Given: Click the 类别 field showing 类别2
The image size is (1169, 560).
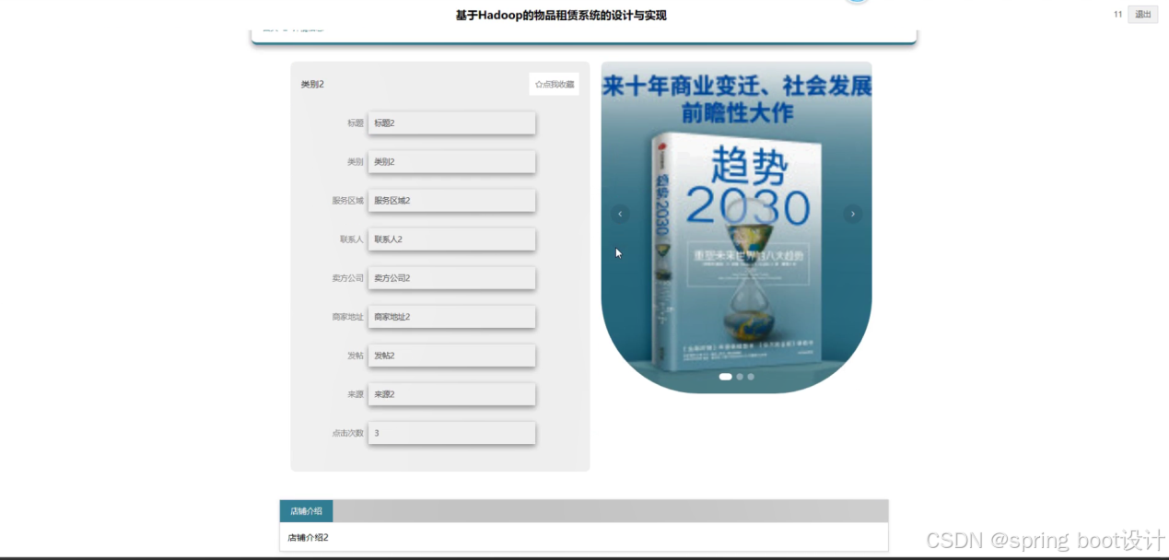Looking at the screenshot, I should [451, 161].
